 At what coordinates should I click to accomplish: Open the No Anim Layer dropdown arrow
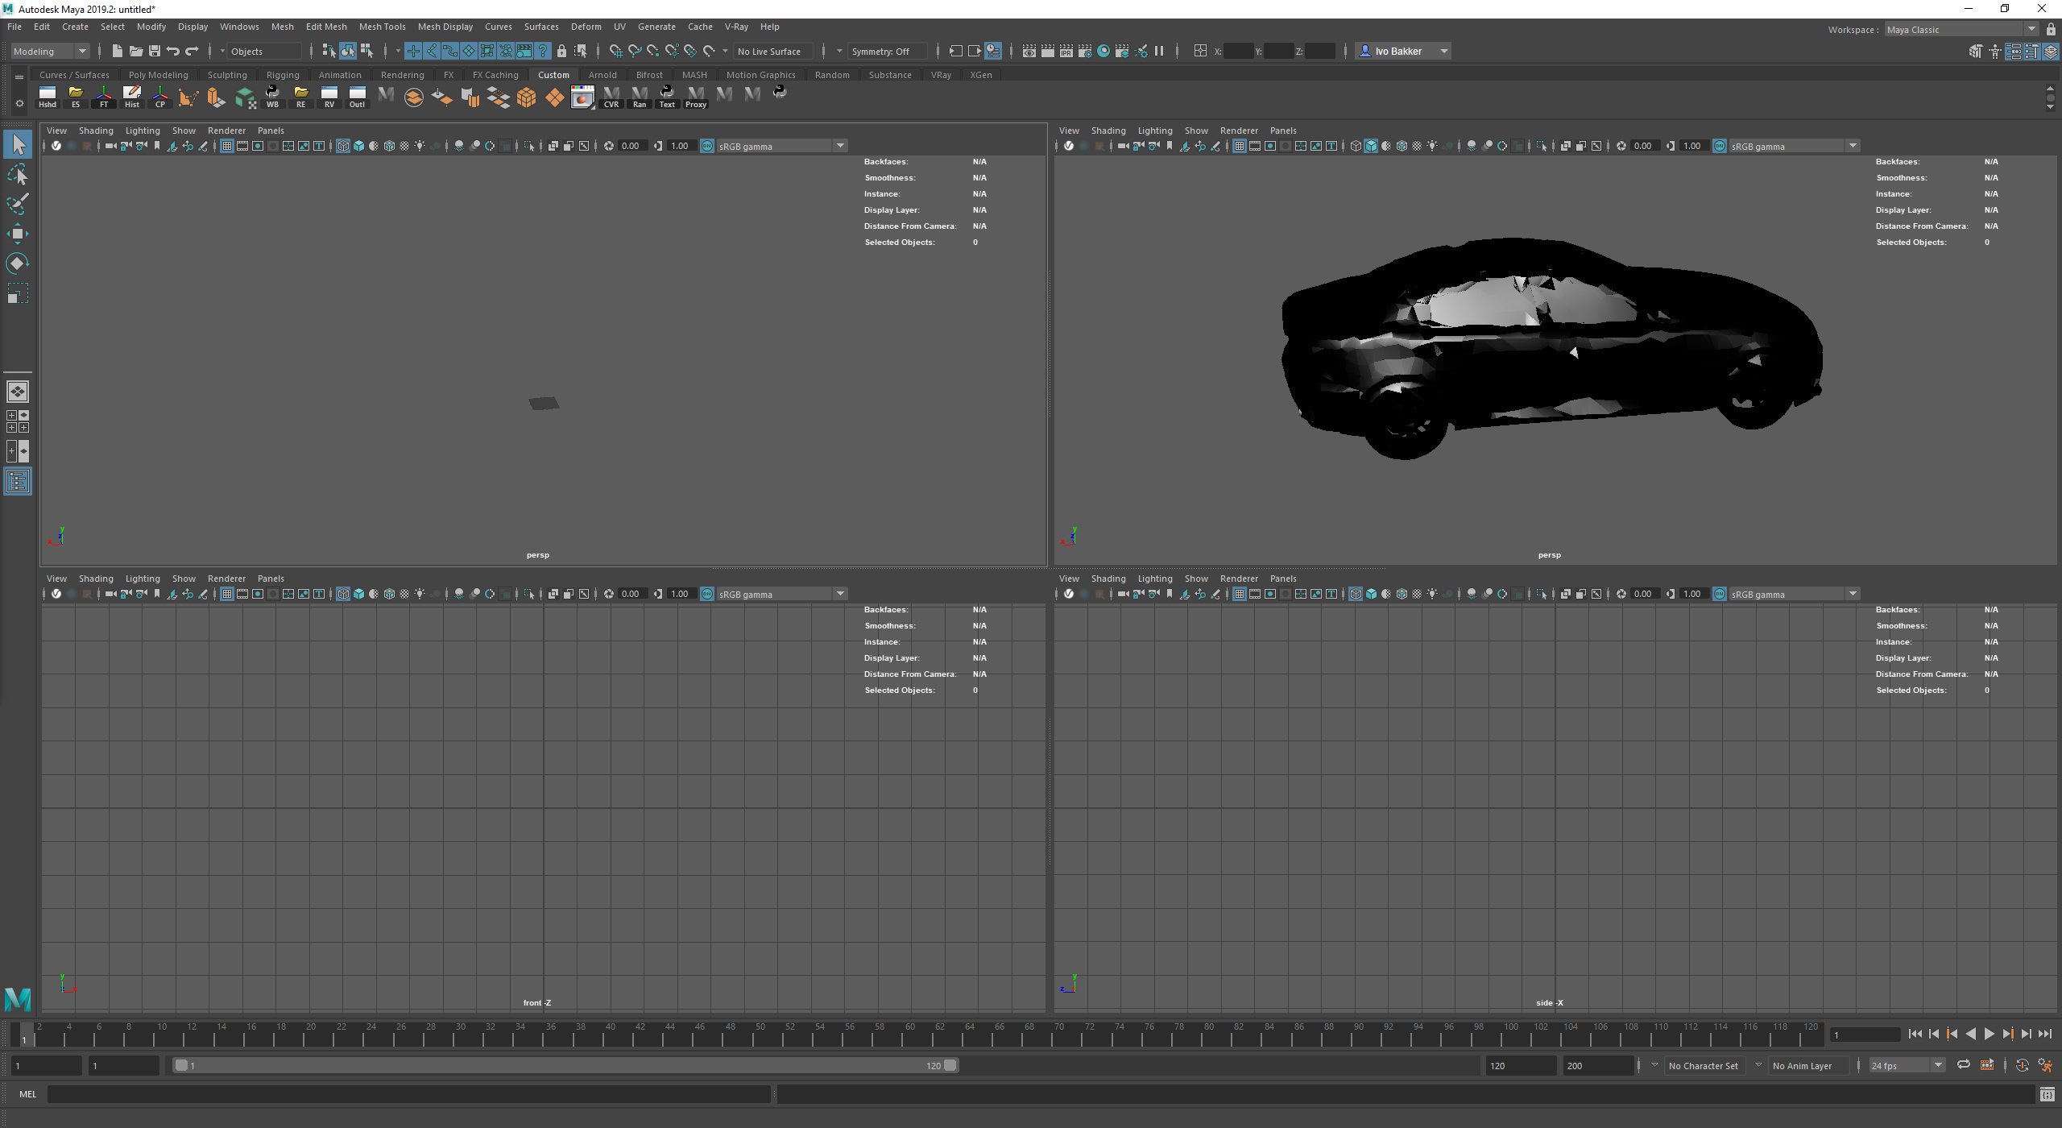tap(1758, 1065)
